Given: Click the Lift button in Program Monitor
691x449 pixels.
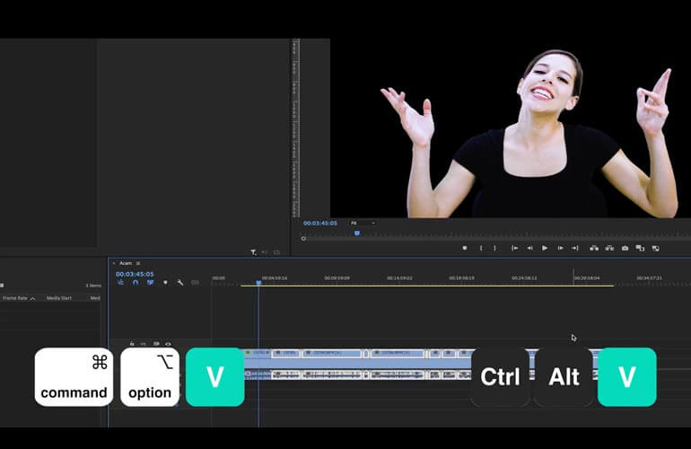Looking at the screenshot, I should (x=594, y=249).
